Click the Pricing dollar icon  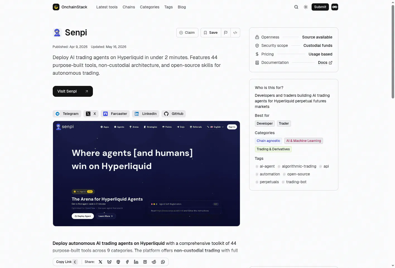257,54
